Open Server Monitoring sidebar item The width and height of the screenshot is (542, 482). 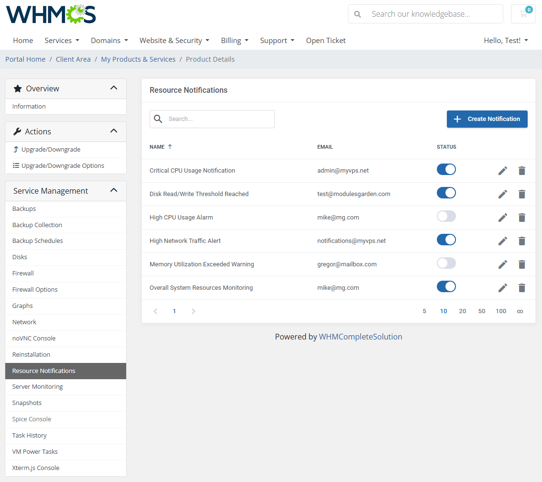click(x=65, y=387)
